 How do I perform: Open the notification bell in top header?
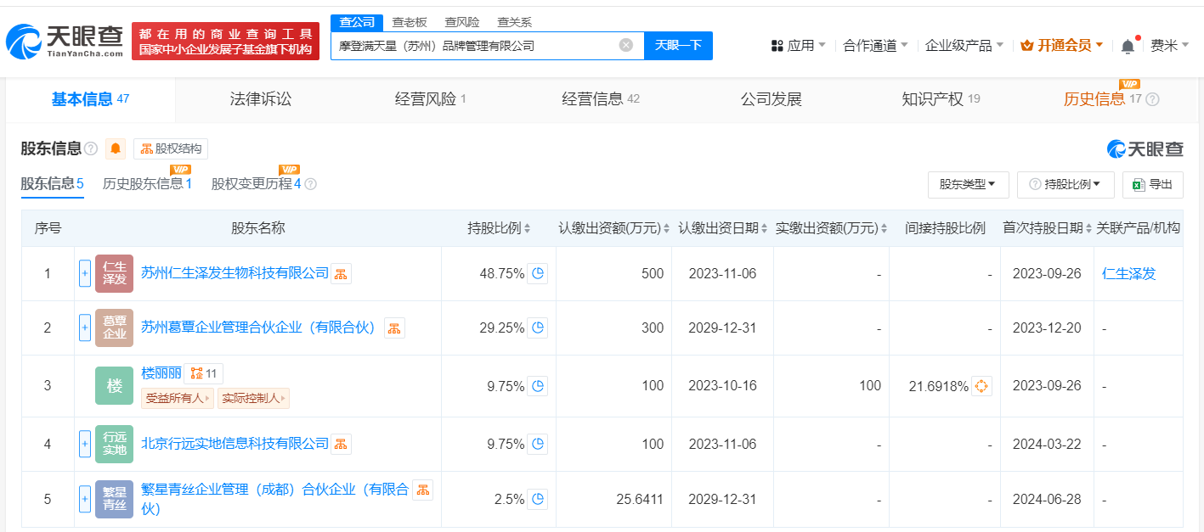point(1128,46)
